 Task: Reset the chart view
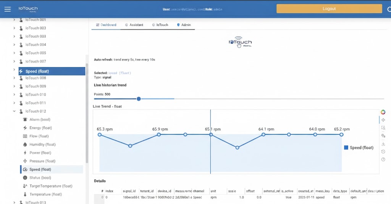pyautogui.click(x=383, y=151)
